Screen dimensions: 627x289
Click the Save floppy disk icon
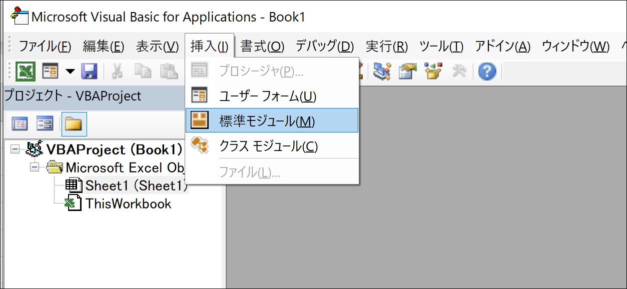pyautogui.click(x=90, y=71)
